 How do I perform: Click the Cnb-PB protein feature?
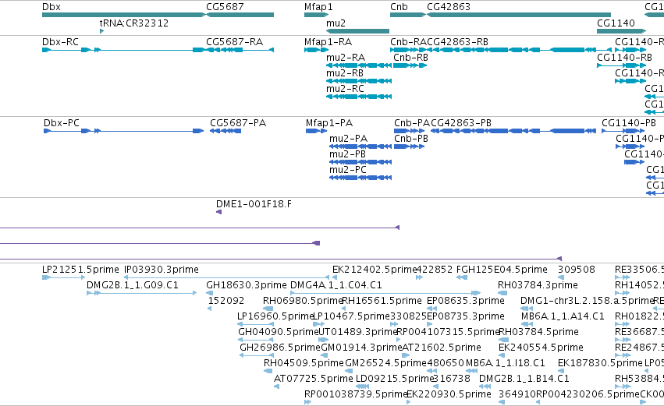pyautogui.click(x=409, y=147)
